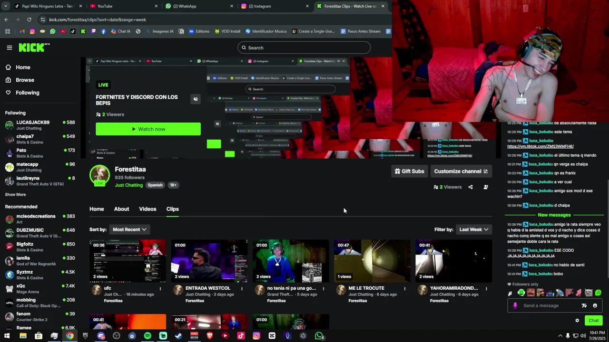Click the Just Chatting category link

(128, 185)
